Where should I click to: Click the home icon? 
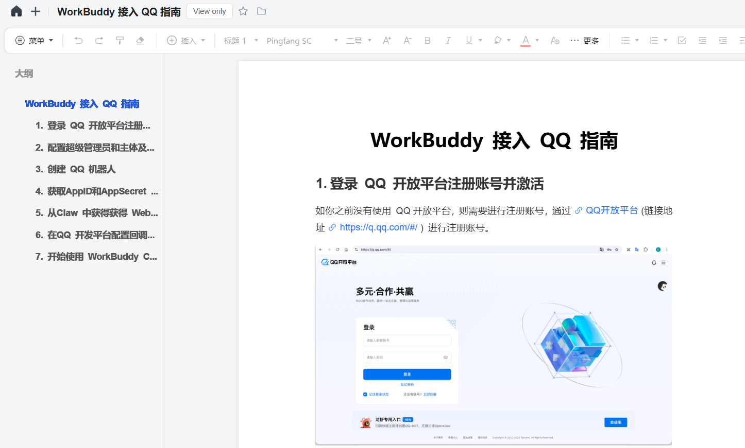coord(16,11)
